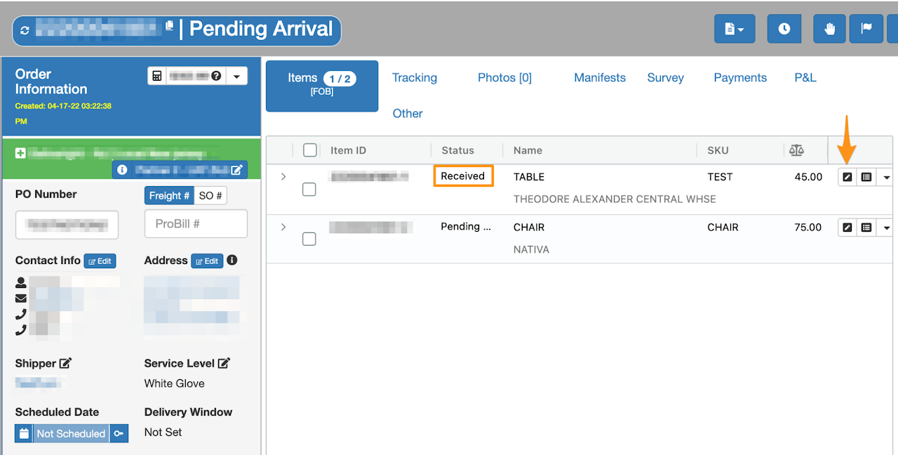Click the key icon beside Not Scheduled

click(x=119, y=433)
